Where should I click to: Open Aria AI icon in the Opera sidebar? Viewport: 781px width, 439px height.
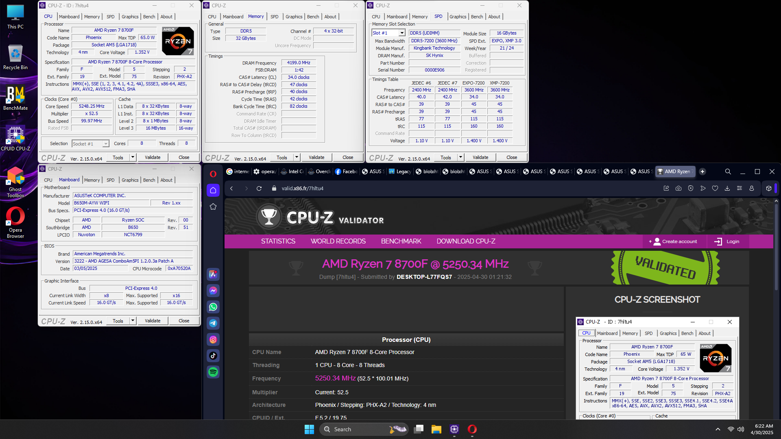point(213,274)
